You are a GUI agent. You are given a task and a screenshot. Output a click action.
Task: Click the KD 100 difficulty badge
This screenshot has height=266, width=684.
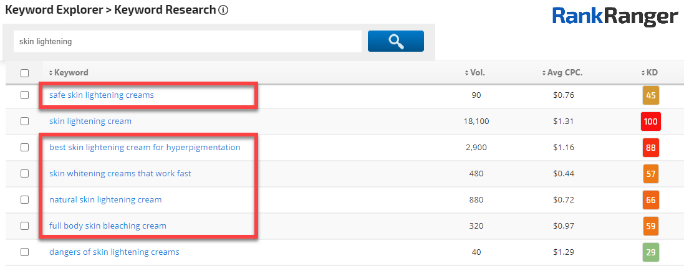(x=650, y=121)
